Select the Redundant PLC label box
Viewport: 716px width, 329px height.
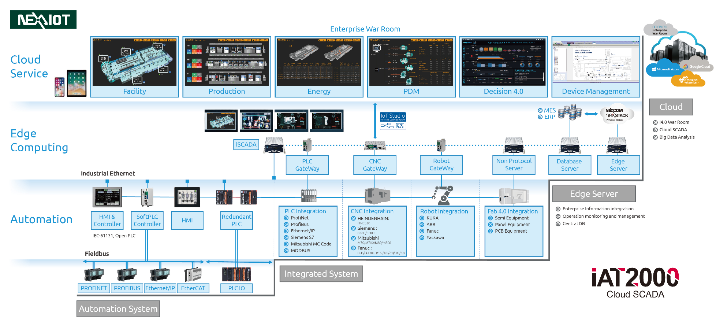click(236, 220)
